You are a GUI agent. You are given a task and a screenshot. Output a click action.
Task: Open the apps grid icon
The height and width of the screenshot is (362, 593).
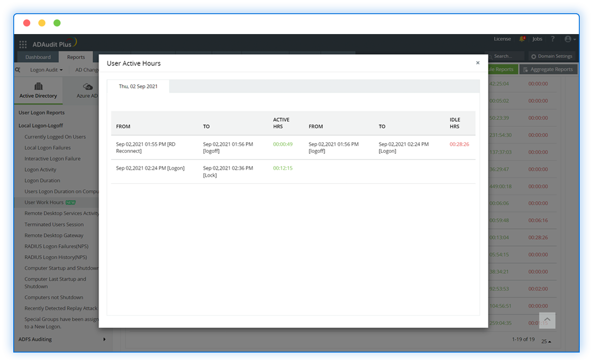pos(23,44)
